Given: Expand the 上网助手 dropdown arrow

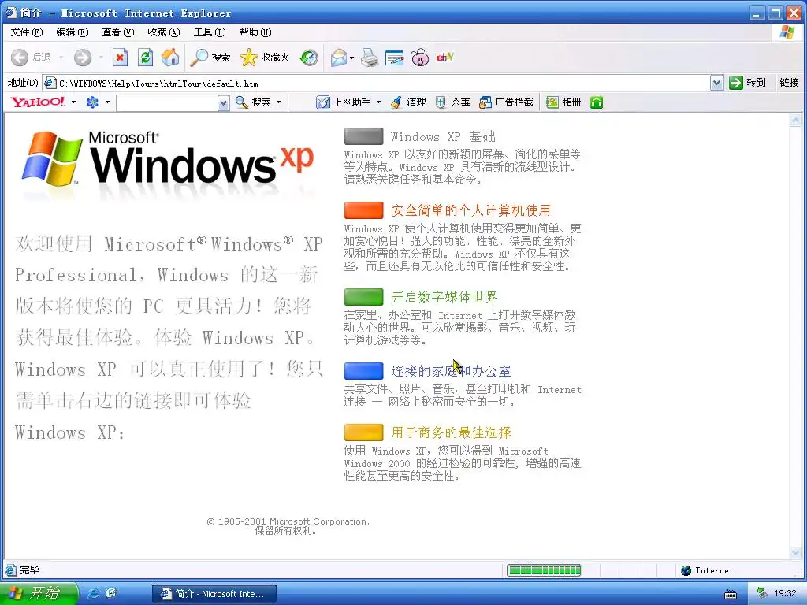Looking at the screenshot, I should (378, 102).
